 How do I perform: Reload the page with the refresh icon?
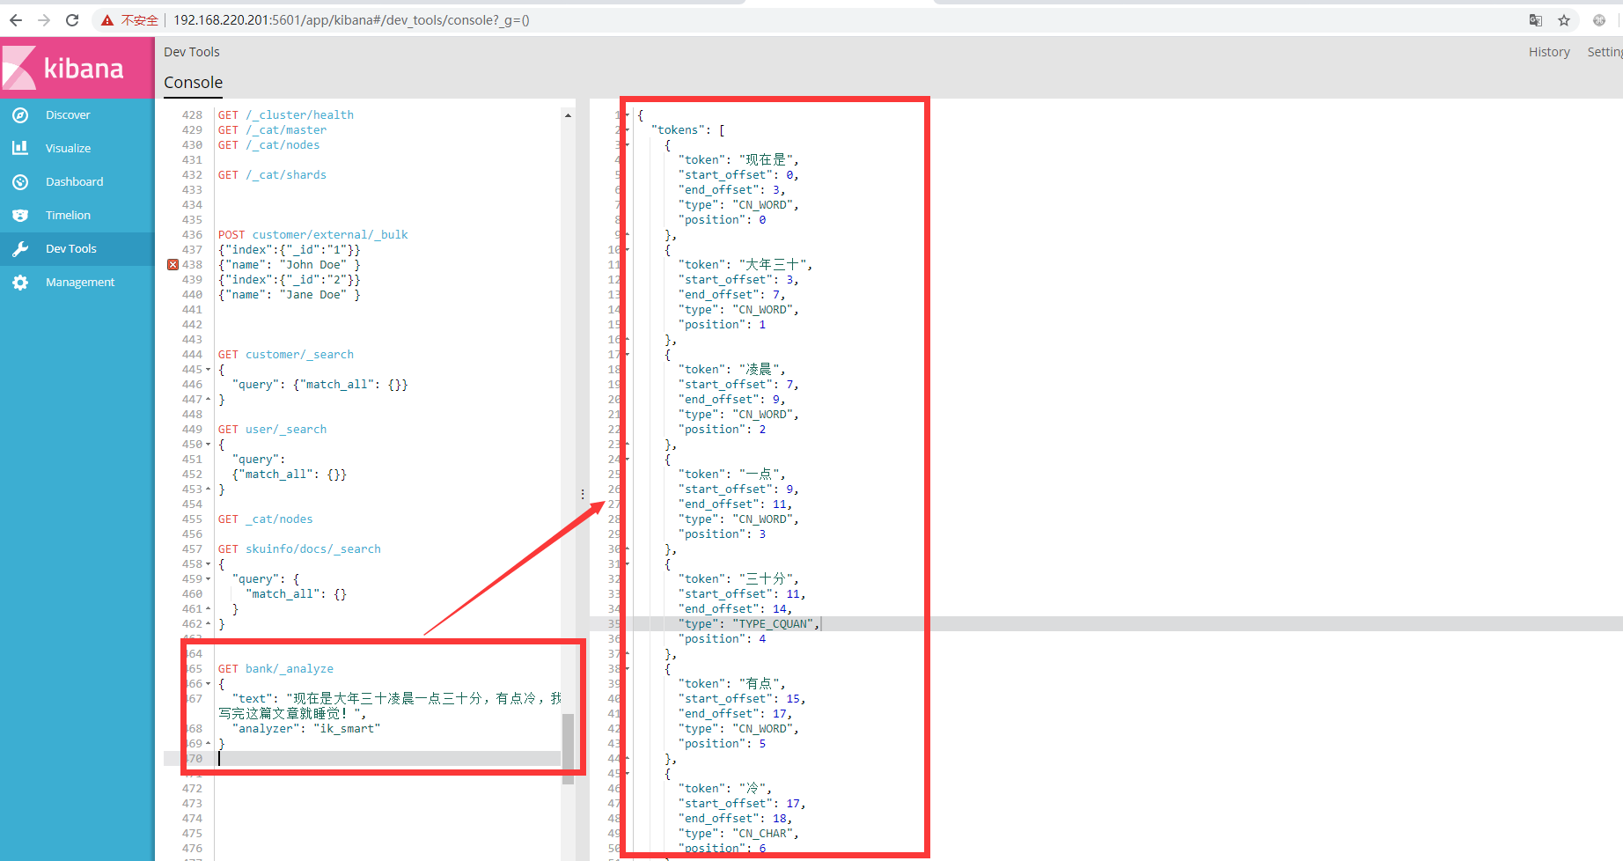coord(72,20)
